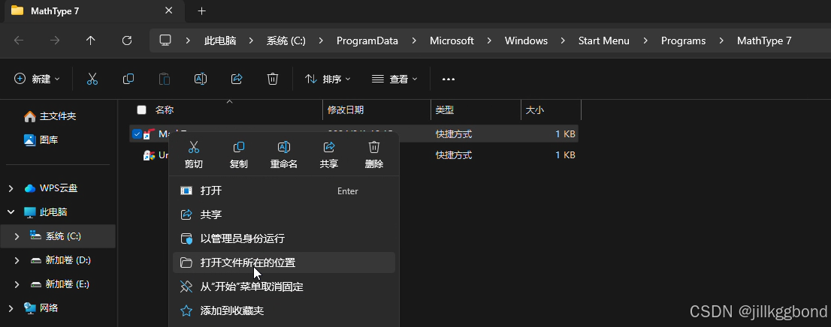Viewport: 831px width, 327px height.
Task: Toggle the select-all checkbox beside 名称
Action: coord(141,110)
